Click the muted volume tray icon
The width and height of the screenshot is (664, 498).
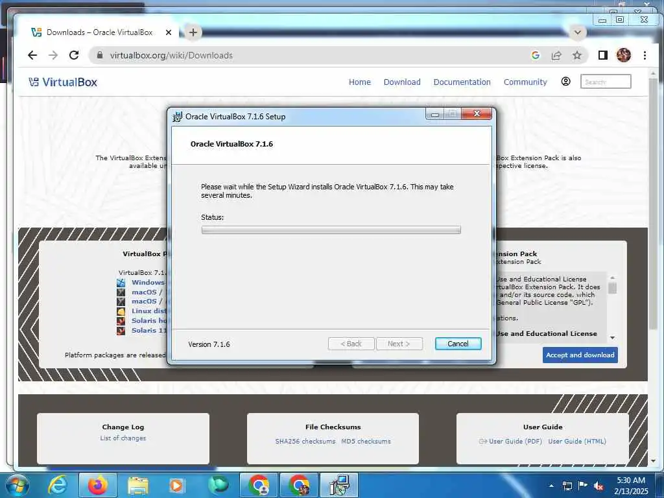pos(599,486)
